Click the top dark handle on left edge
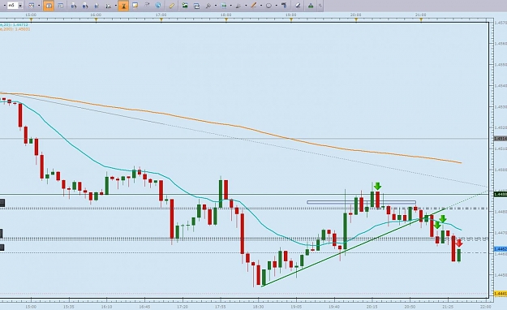The width and height of the screenshot is (507, 310). (x=2, y=203)
